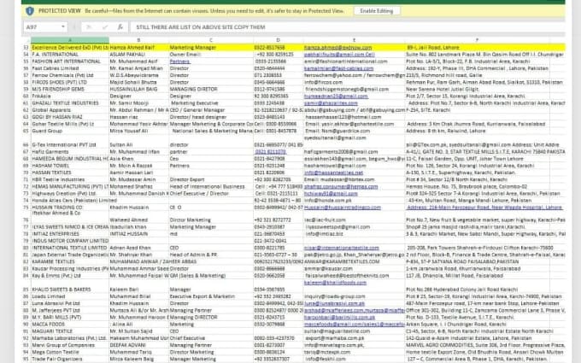The height and width of the screenshot is (363, 581).
Task: Open the Fast Cables kamalmian email link
Action: pos(338,68)
